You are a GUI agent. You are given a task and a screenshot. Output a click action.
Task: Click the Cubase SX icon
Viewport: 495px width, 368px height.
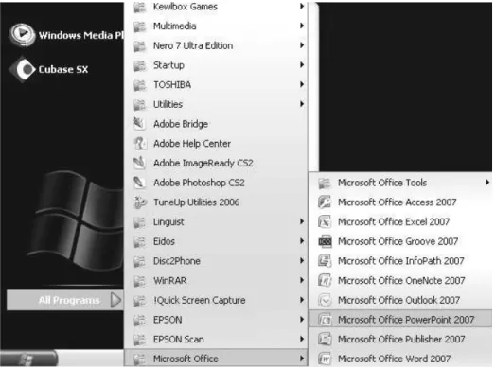22,69
